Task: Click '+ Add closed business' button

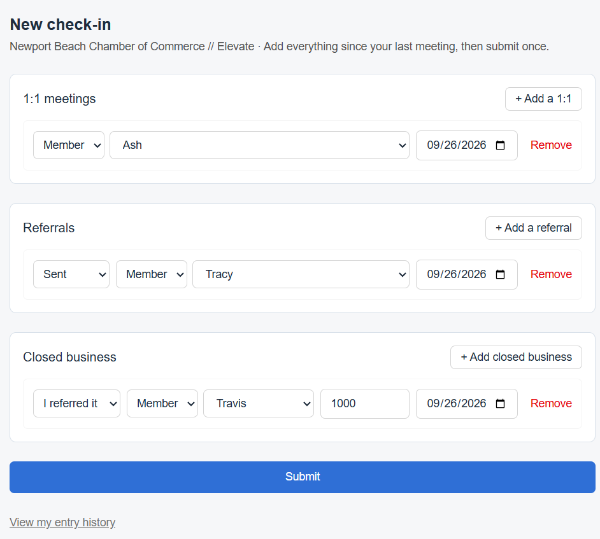Action: pos(516,358)
